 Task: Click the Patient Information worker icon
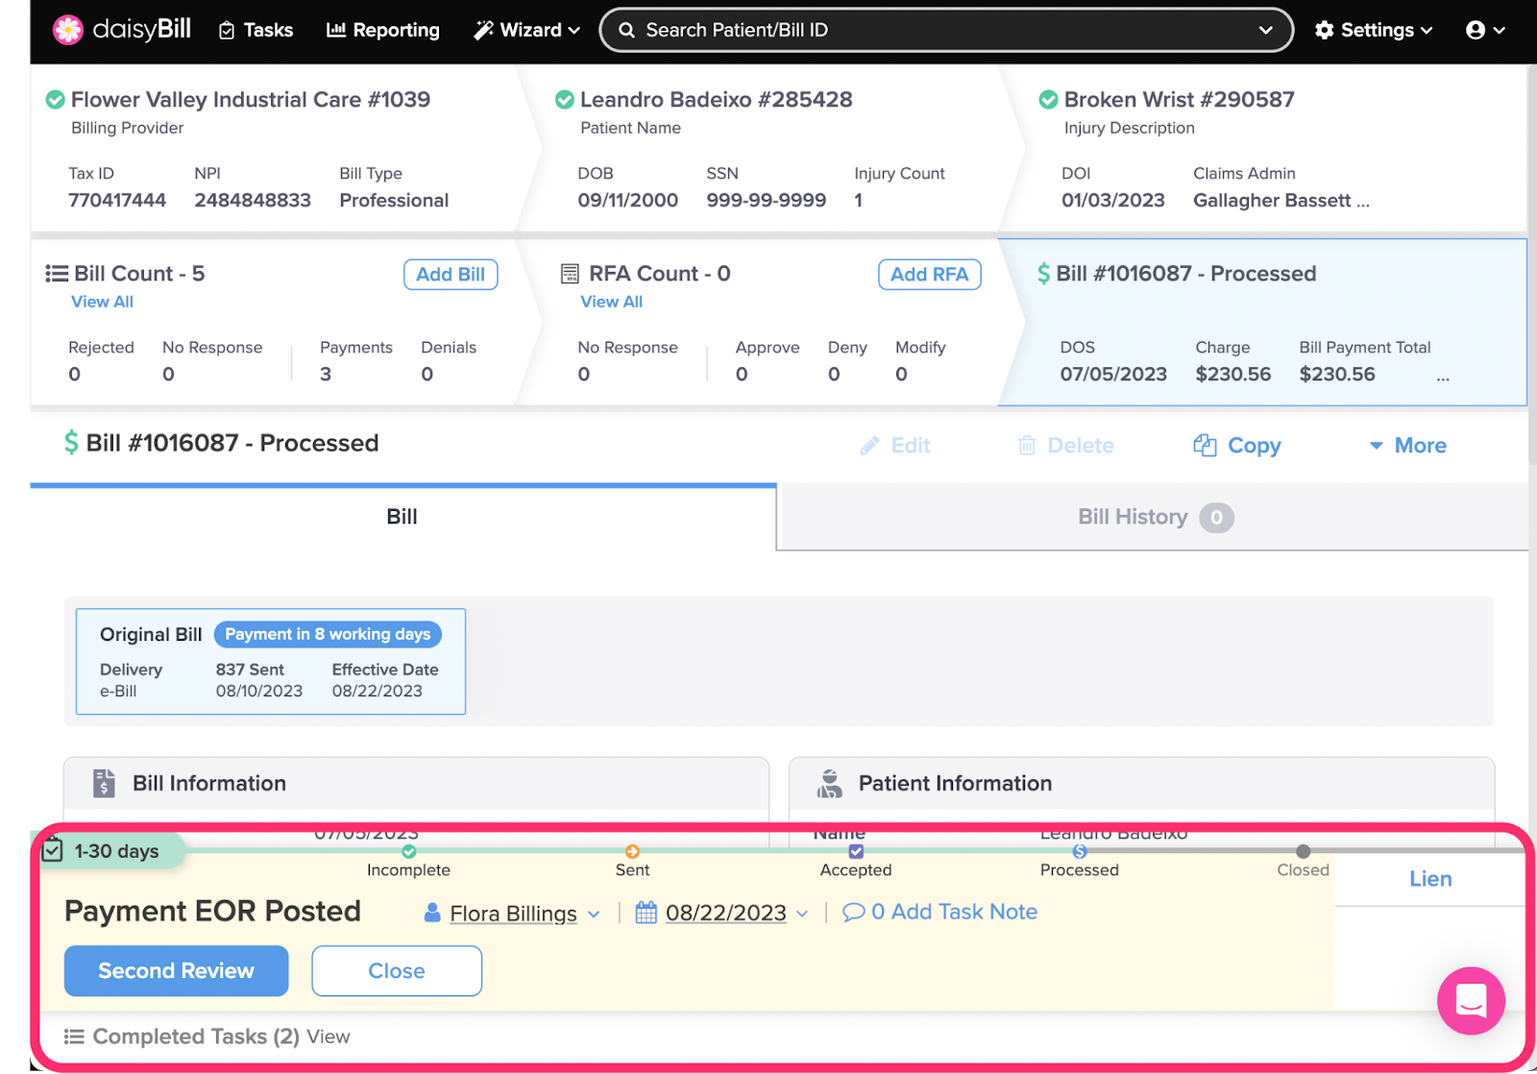829,783
